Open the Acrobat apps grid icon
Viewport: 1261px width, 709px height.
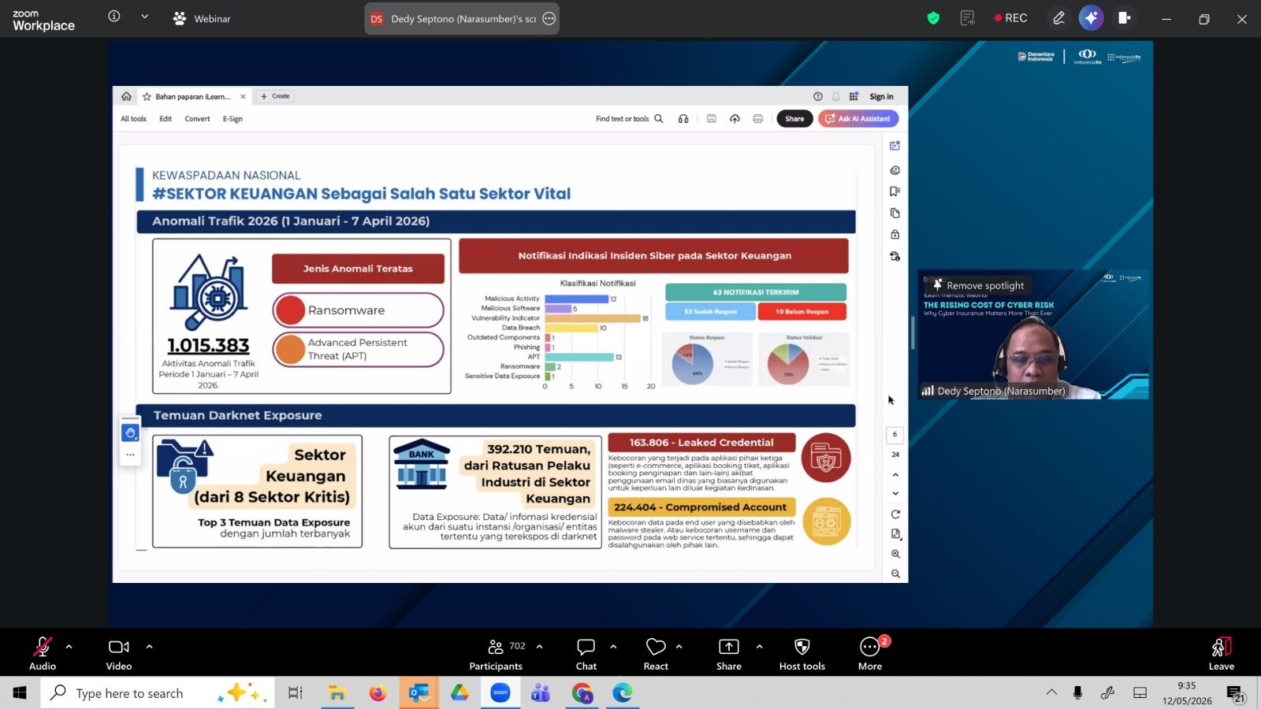coord(854,97)
